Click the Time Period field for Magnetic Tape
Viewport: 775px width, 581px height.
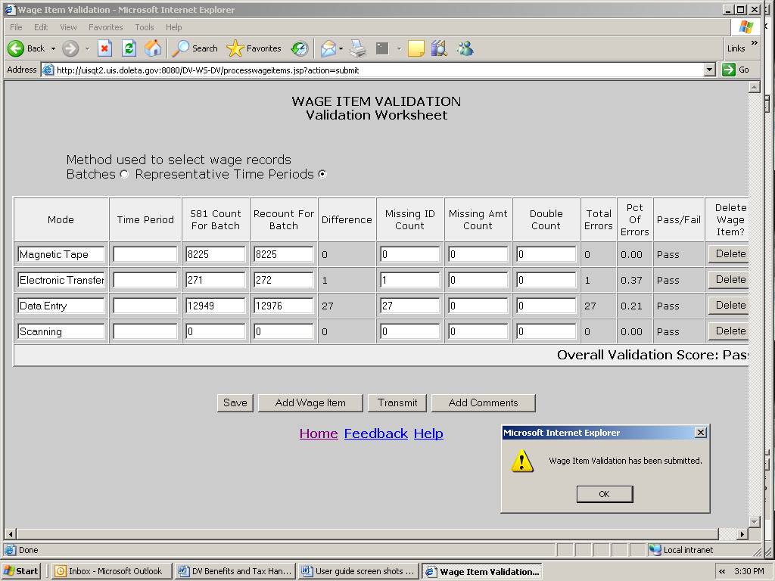coord(145,254)
